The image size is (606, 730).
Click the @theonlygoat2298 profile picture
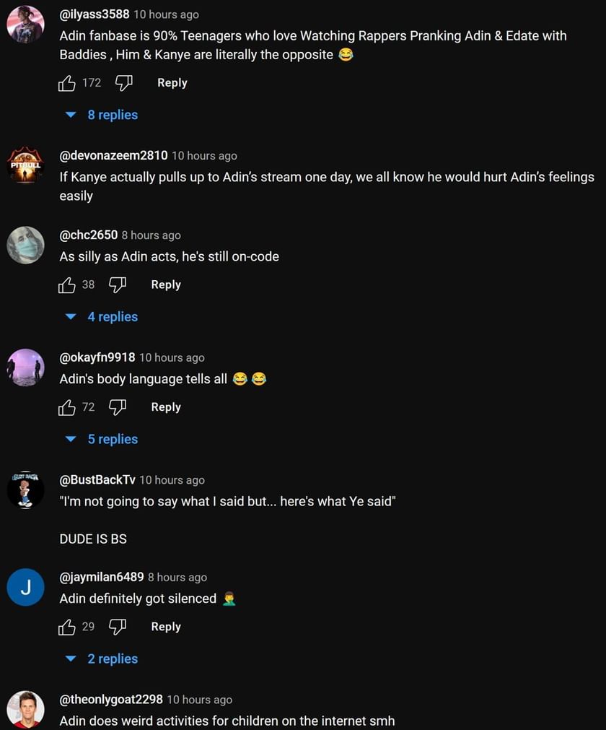25,708
